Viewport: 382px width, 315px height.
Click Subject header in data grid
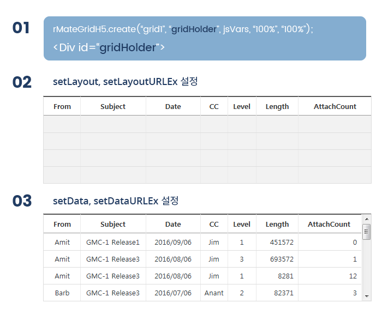113,224
